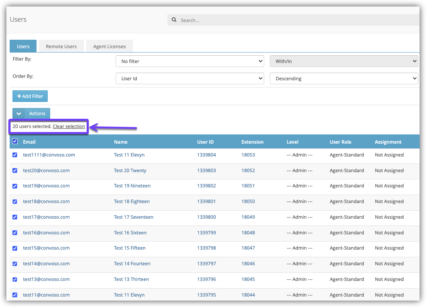Click the Actions chevron arrow icon
Screen dimensions: 426x307
[19, 114]
